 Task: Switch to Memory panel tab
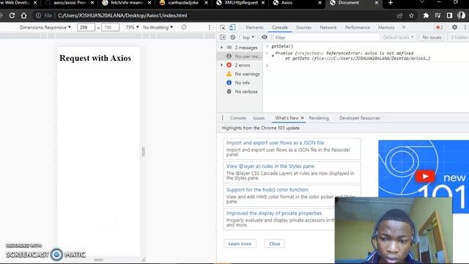point(386,27)
